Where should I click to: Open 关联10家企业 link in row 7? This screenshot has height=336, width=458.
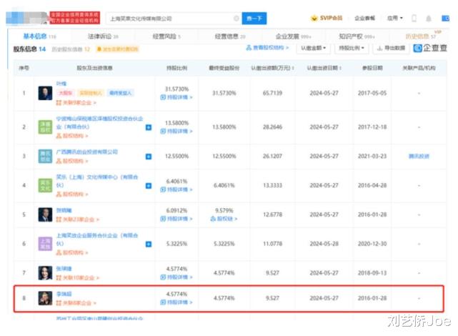click(78, 277)
